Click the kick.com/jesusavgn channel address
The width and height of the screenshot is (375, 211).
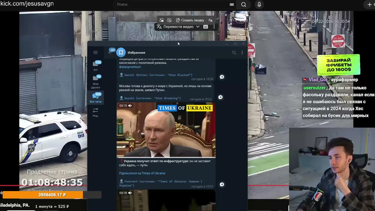pos(27,4)
